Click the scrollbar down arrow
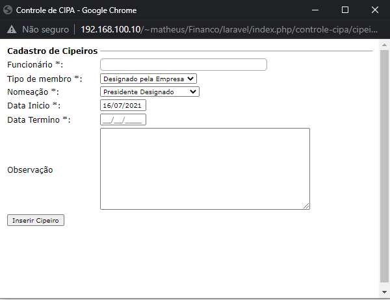 [x=384, y=295]
